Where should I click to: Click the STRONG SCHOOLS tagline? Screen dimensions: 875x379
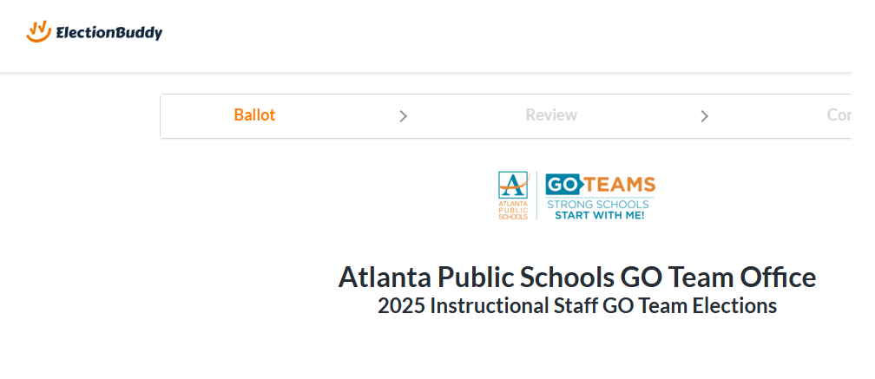coord(597,204)
